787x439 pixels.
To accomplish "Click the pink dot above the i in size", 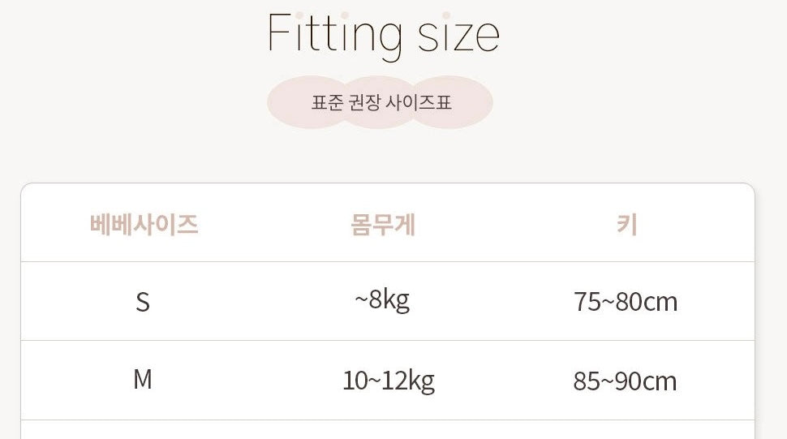I will pos(446,15).
